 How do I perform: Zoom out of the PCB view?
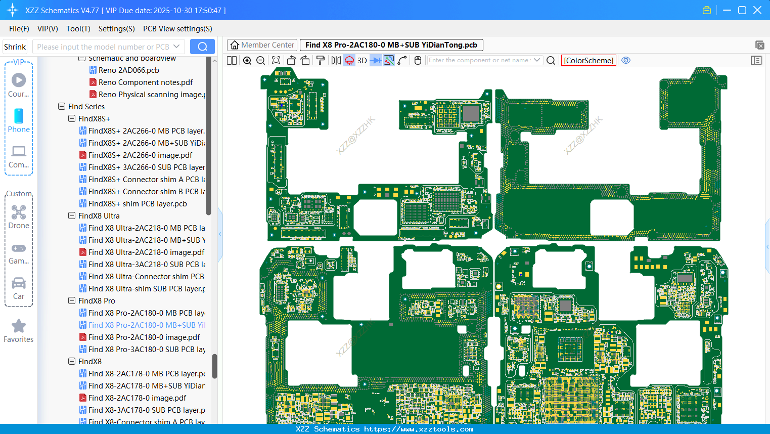pos(261,60)
